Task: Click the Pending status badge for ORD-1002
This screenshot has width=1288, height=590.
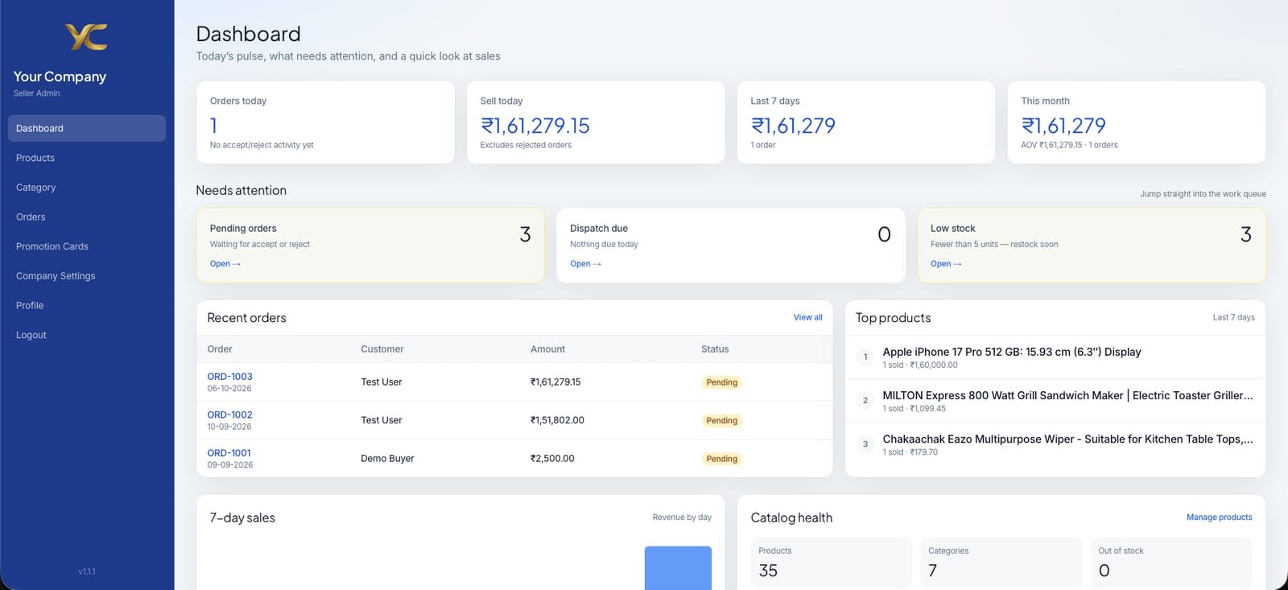Action: 721,420
